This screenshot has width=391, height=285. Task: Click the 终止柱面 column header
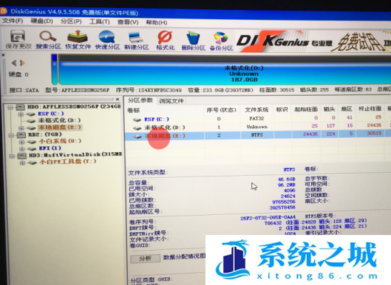point(370,109)
